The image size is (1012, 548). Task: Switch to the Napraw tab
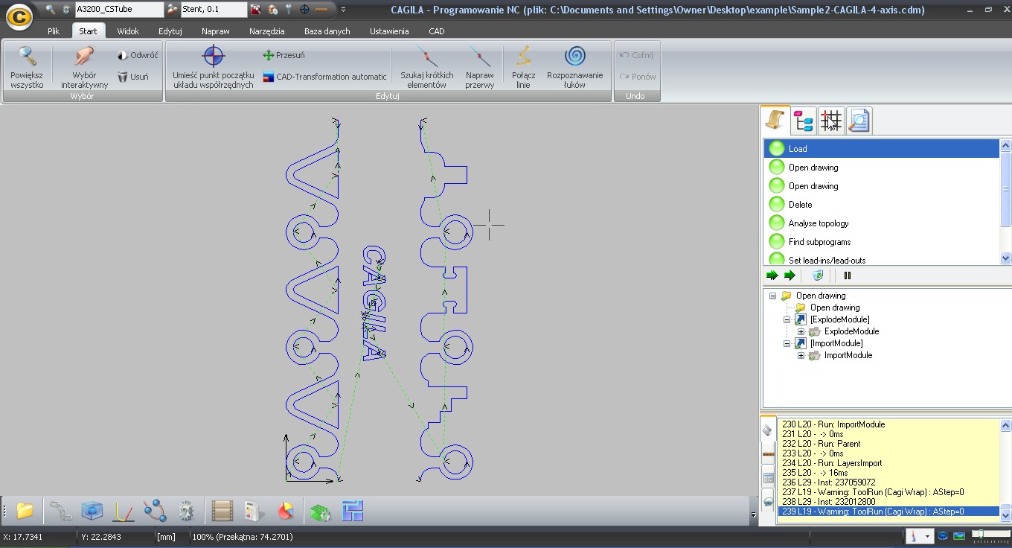pos(216,31)
